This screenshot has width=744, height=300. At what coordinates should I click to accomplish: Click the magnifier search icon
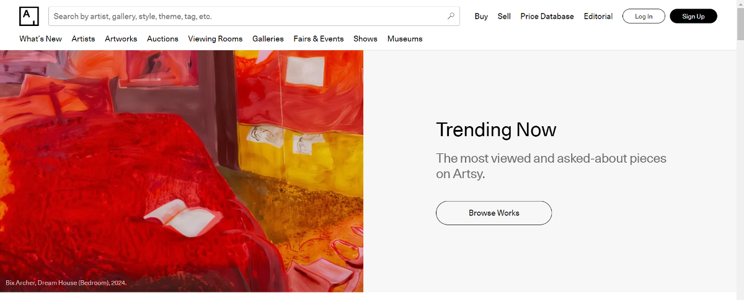coord(451,16)
